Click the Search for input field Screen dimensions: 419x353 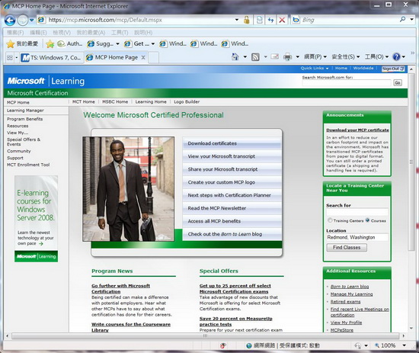[357, 212]
